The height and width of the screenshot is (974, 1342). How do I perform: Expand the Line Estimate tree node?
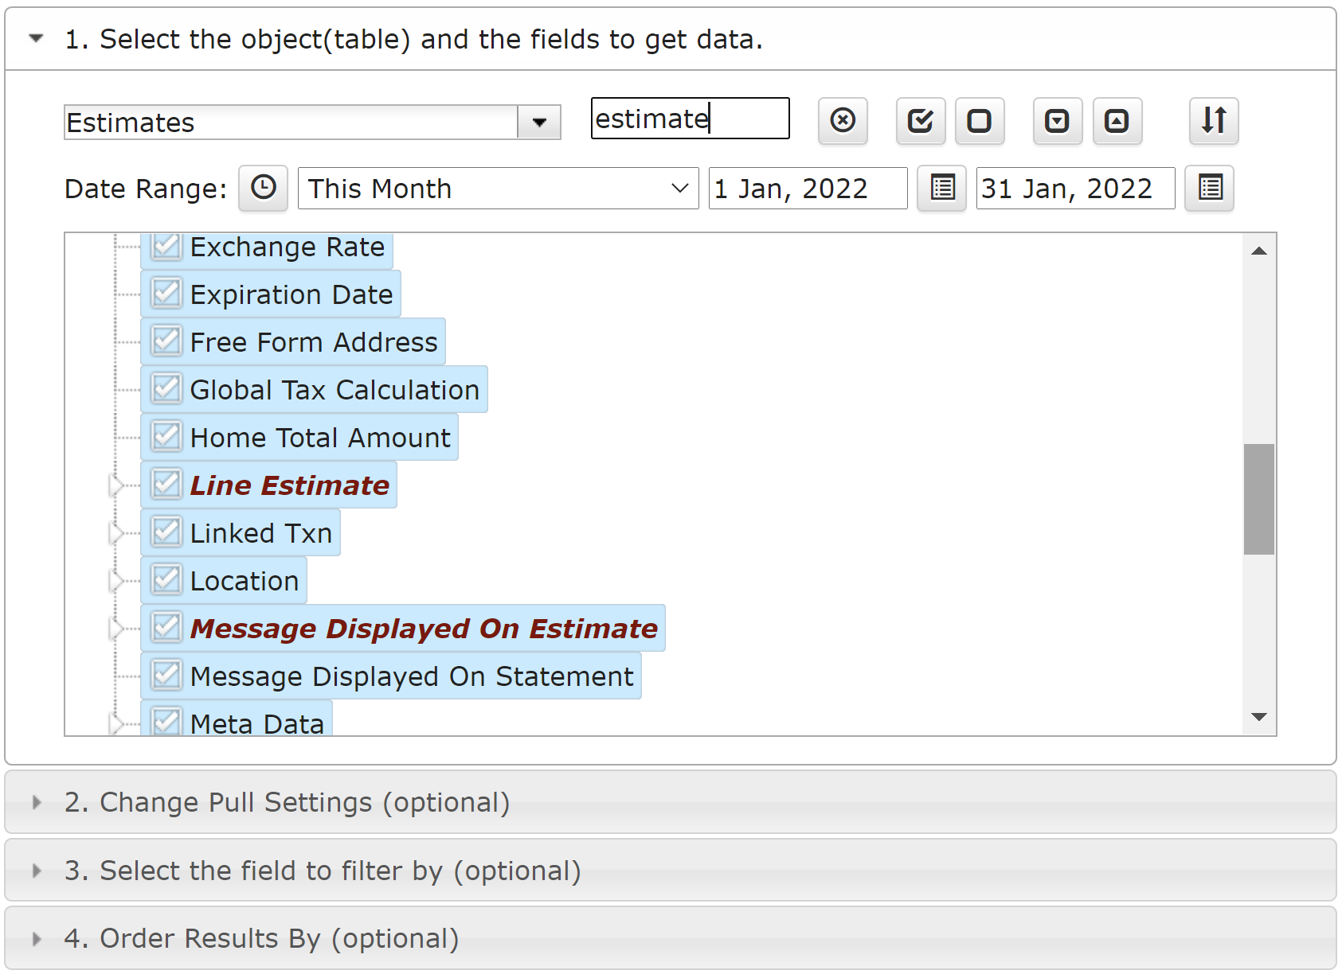click(x=116, y=485)
